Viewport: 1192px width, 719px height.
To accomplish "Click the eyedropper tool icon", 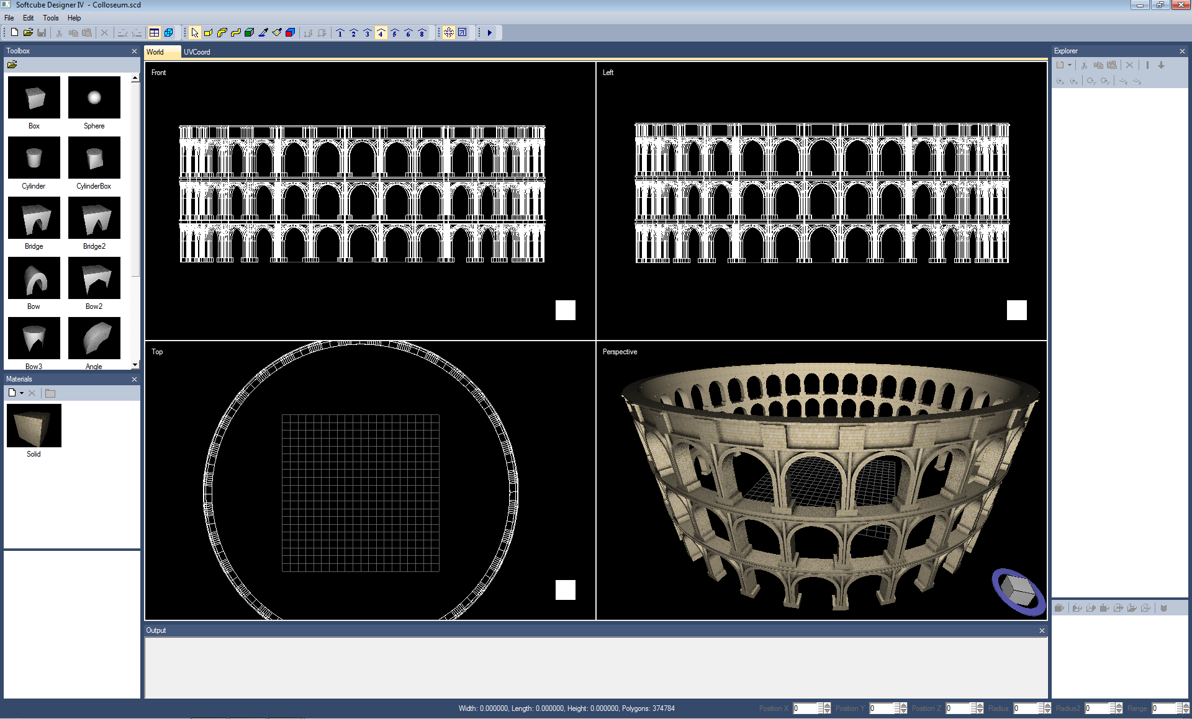I will (x=263, y=33).
